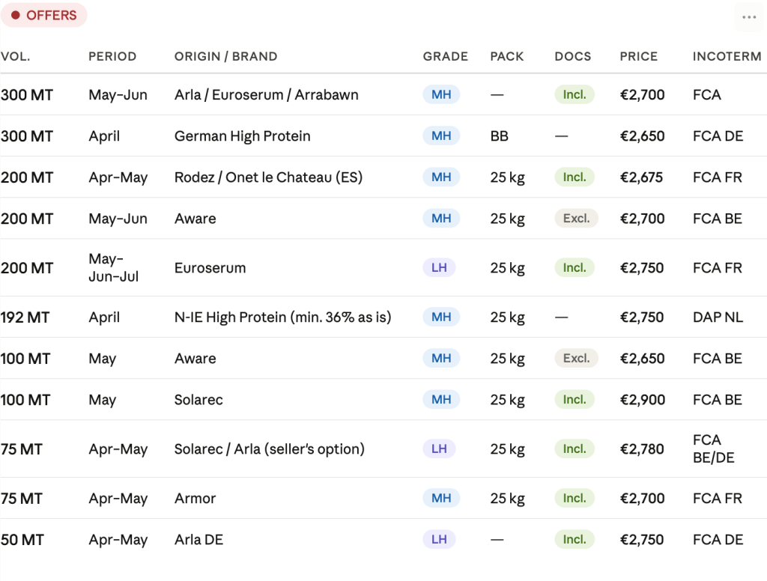
Task: Sort by the VOL. column header
Action: pos(16,56)
